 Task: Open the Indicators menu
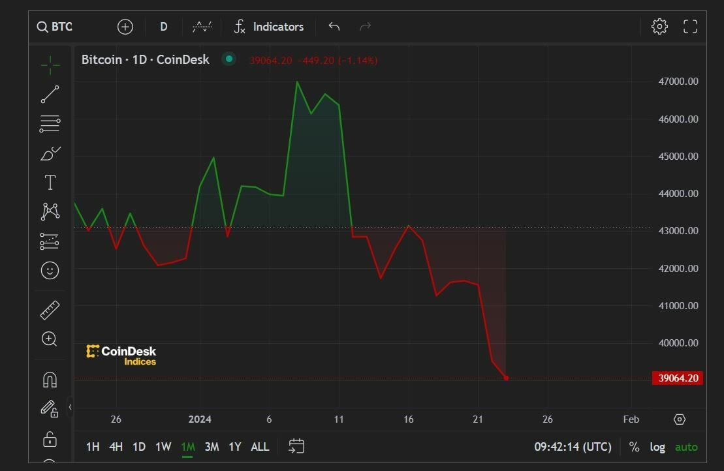point(269,27)
